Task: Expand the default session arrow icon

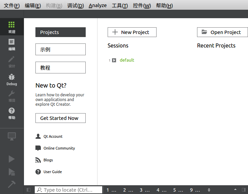Action: coord(114,60)
